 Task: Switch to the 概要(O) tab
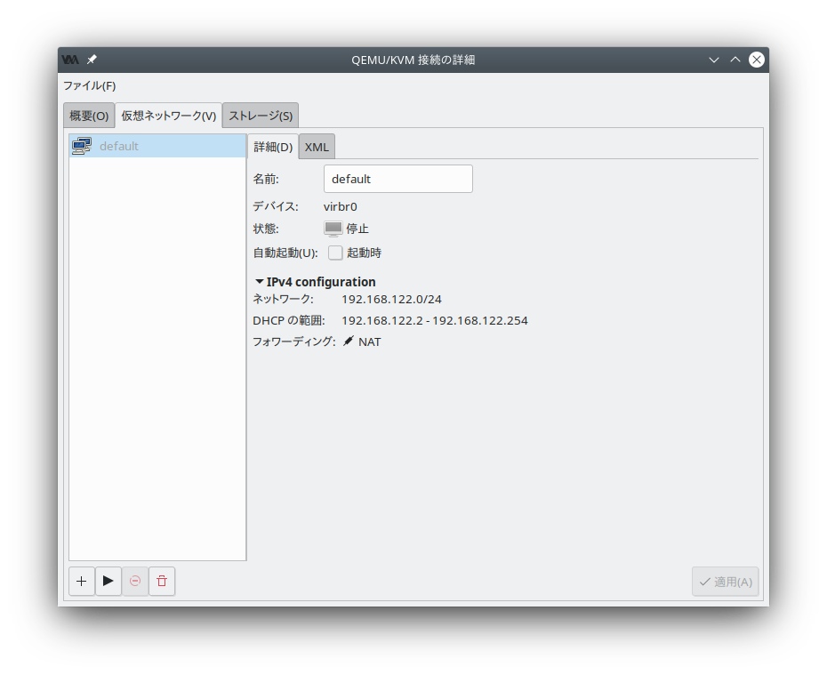click(x=89, y=116)
